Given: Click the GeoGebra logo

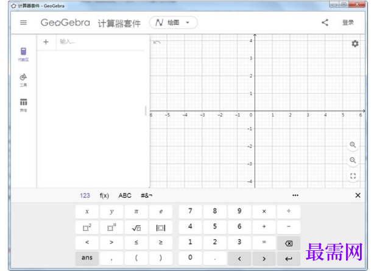Looking at the screenshot, I should [x=65, y=23].
